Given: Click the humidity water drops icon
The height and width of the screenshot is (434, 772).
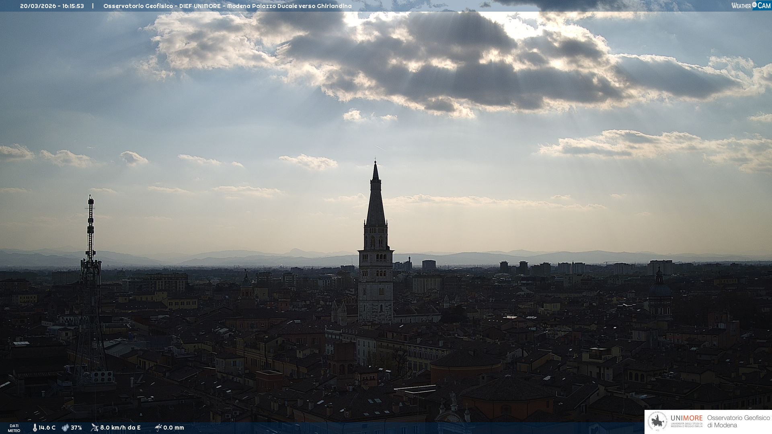Looking at the screenshot, I should (65, 428).
